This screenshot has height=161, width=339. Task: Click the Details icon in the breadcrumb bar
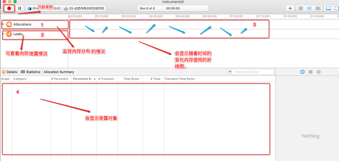[4, 72]
